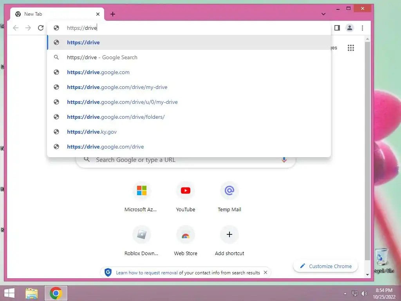The height and width of the screenshot is (301, 401).
Task: Select drive.google.com/drive/u/0/my-drive suggestion
Action: pos(189,102)
